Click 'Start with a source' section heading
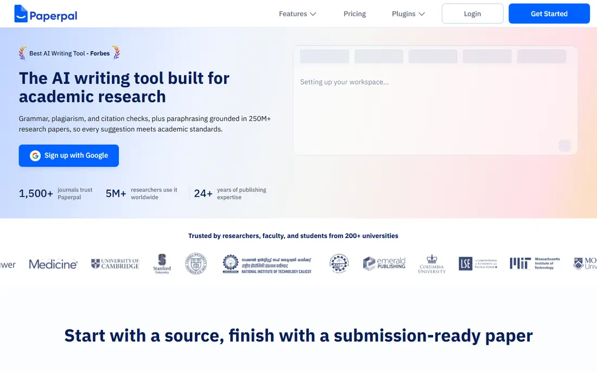This screenshot has width=597, height=373. click(x=298, y=336)
